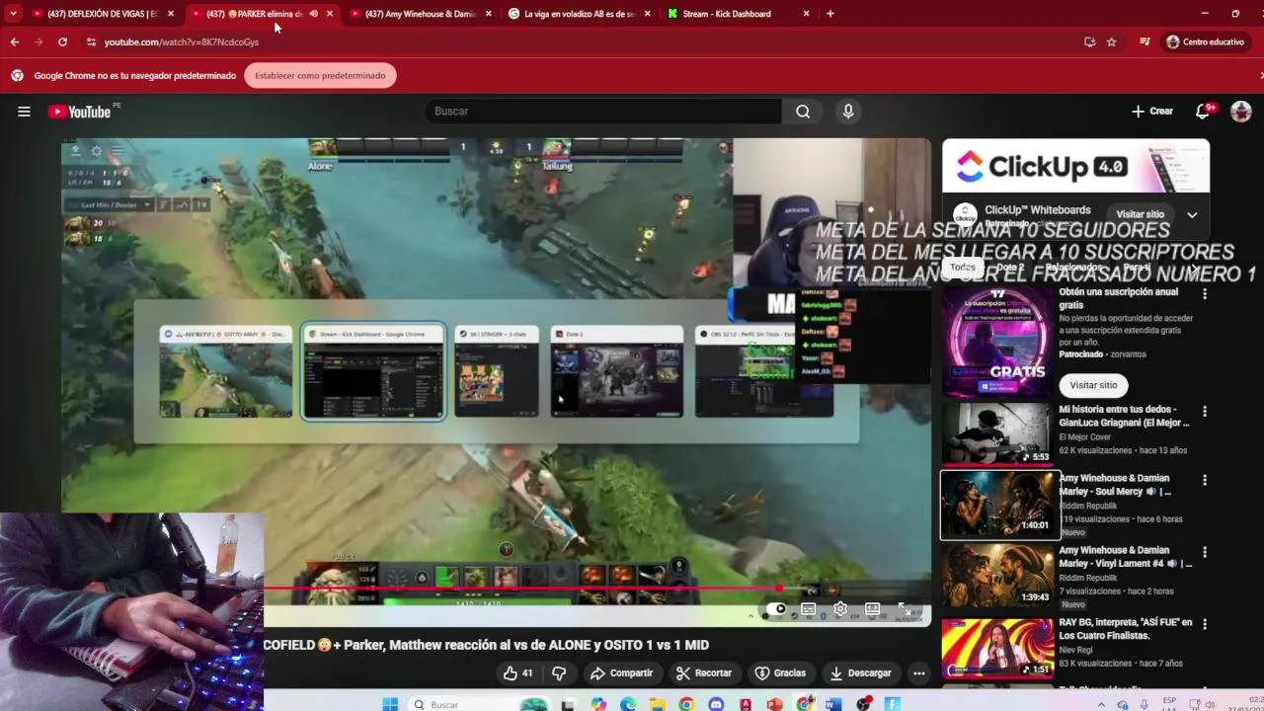Viewport: 1264px width, 711px height.
Task: Open the YouTube hamburger guide menu
Action: point(24,112)
